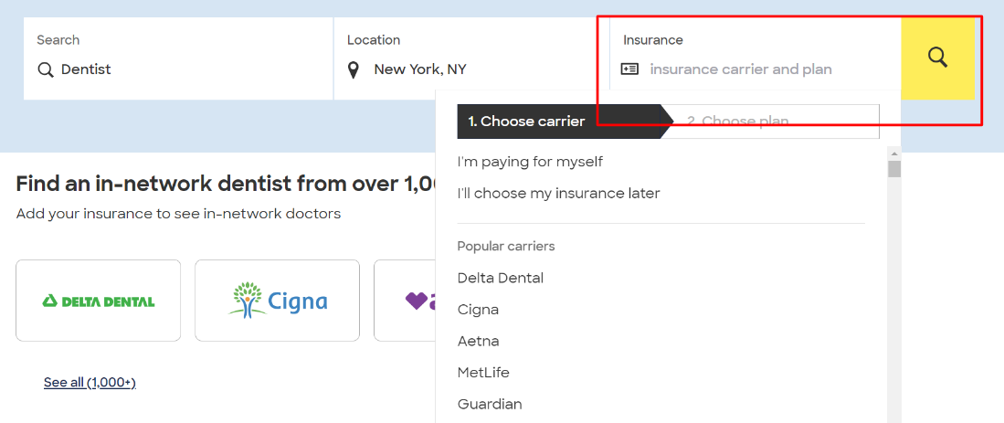Pick MetLife from the carriers list
This screenshot has height=423, width=1004.
pos(483,373)
